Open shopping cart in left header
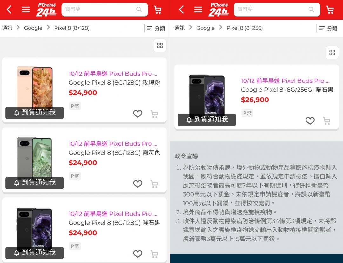 158,10
